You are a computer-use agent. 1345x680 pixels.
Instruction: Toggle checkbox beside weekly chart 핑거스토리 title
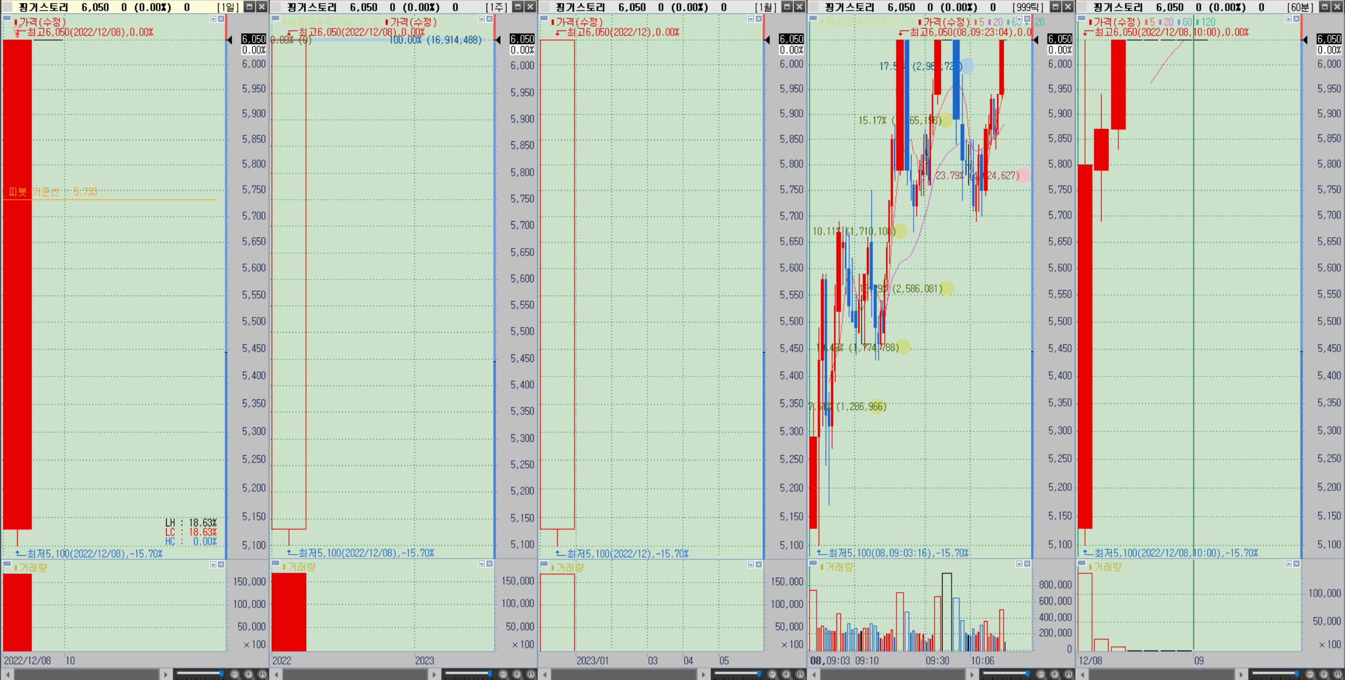[277, 7]
